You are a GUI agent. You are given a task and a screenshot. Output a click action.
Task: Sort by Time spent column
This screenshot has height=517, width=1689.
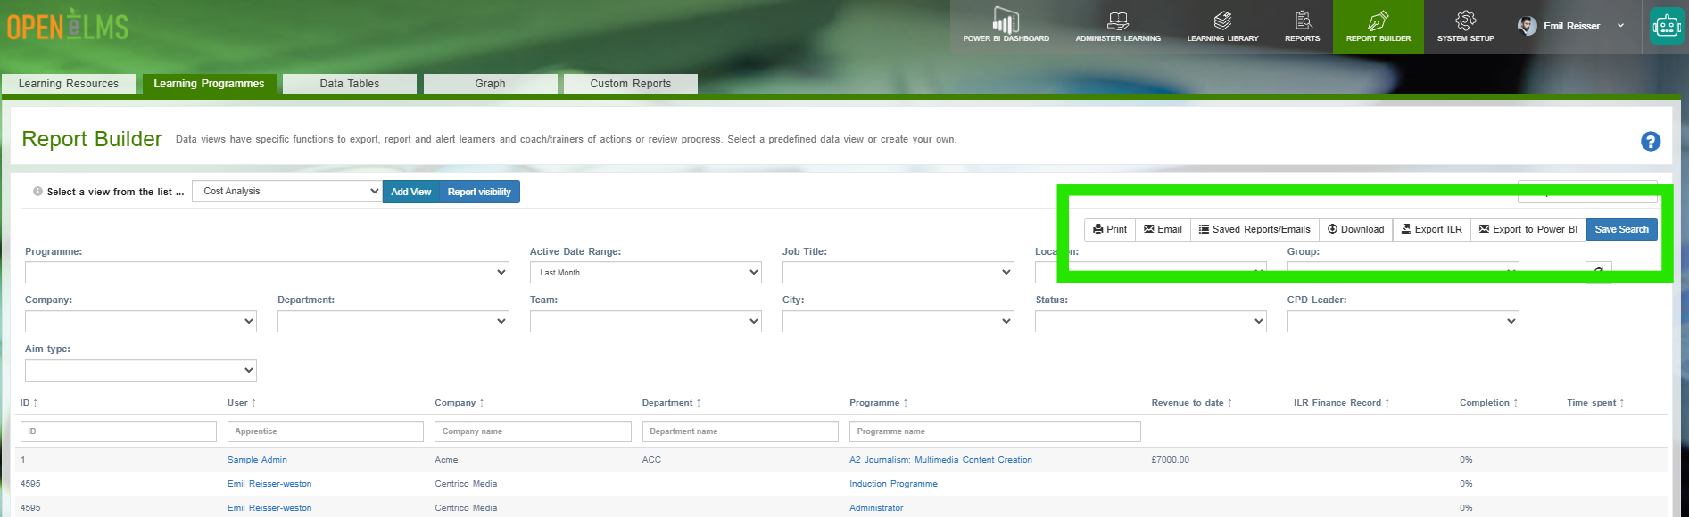[x=1596, y=403]
